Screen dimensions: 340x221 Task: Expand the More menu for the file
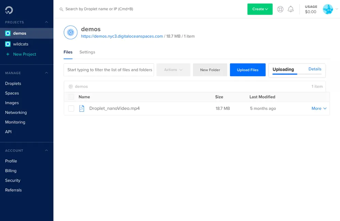pos(319,108)
